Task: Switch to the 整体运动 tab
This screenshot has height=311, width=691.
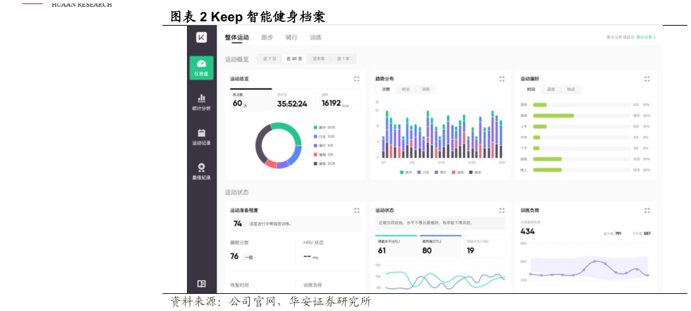Action: (236, 38)
